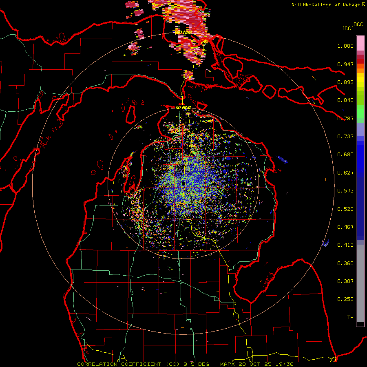Click the [CC] legend title

pos(348,28)
